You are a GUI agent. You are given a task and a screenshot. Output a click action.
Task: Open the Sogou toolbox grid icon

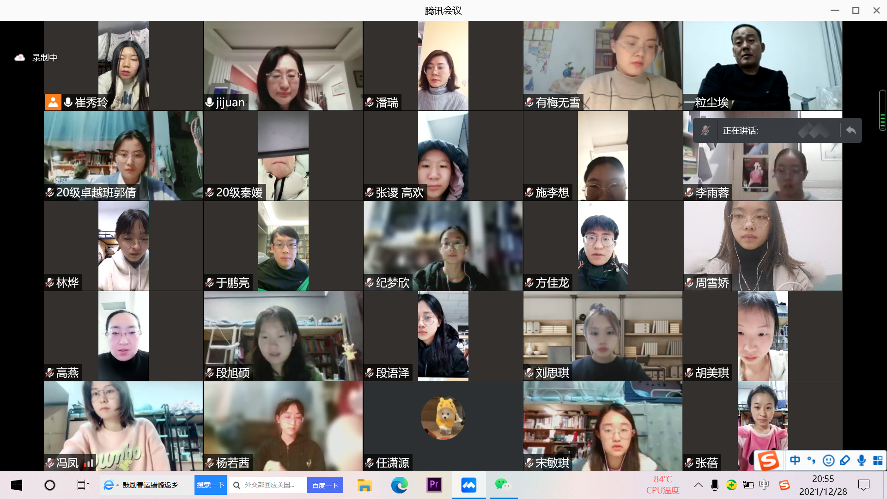point(878,460)
